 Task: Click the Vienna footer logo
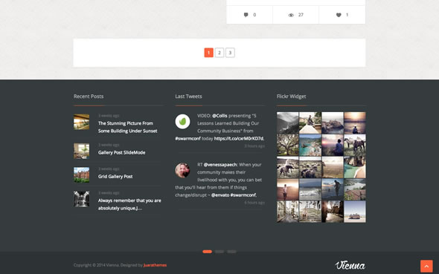click(x=350, y=265)
